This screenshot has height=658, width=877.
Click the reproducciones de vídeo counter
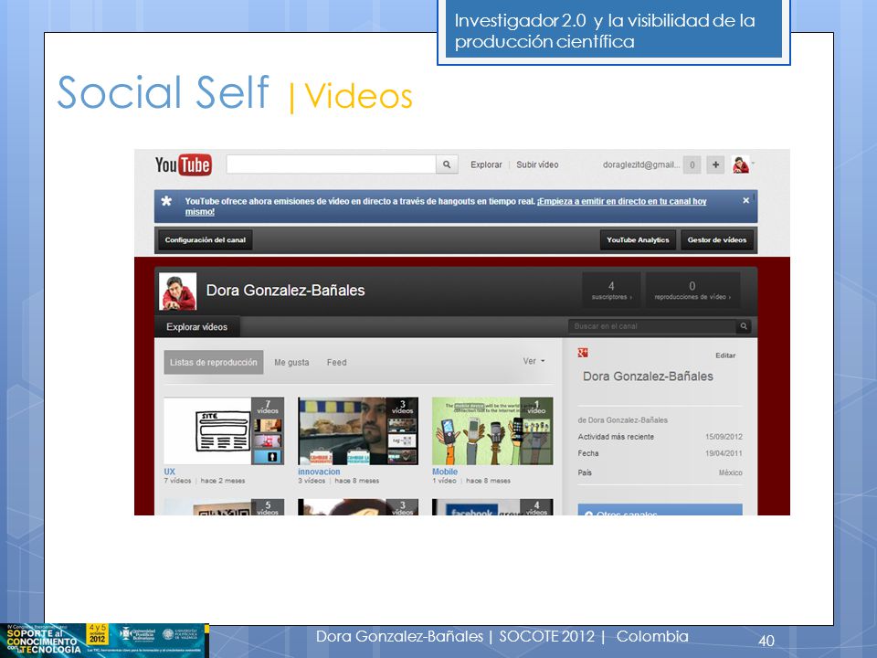coord(692,290)
